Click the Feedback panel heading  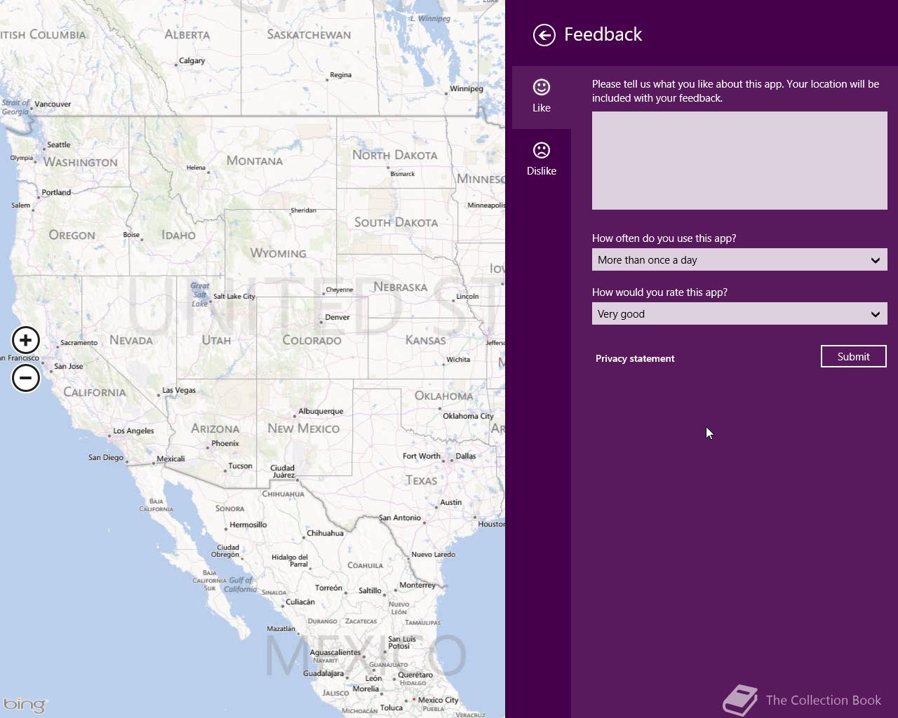[603, 34]
